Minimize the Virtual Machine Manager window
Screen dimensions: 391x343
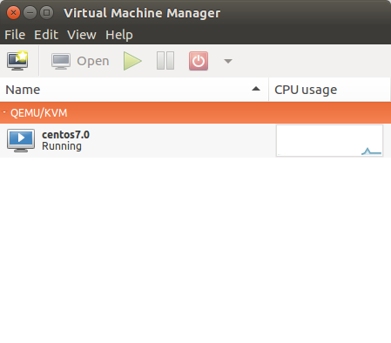coord(30,13)
